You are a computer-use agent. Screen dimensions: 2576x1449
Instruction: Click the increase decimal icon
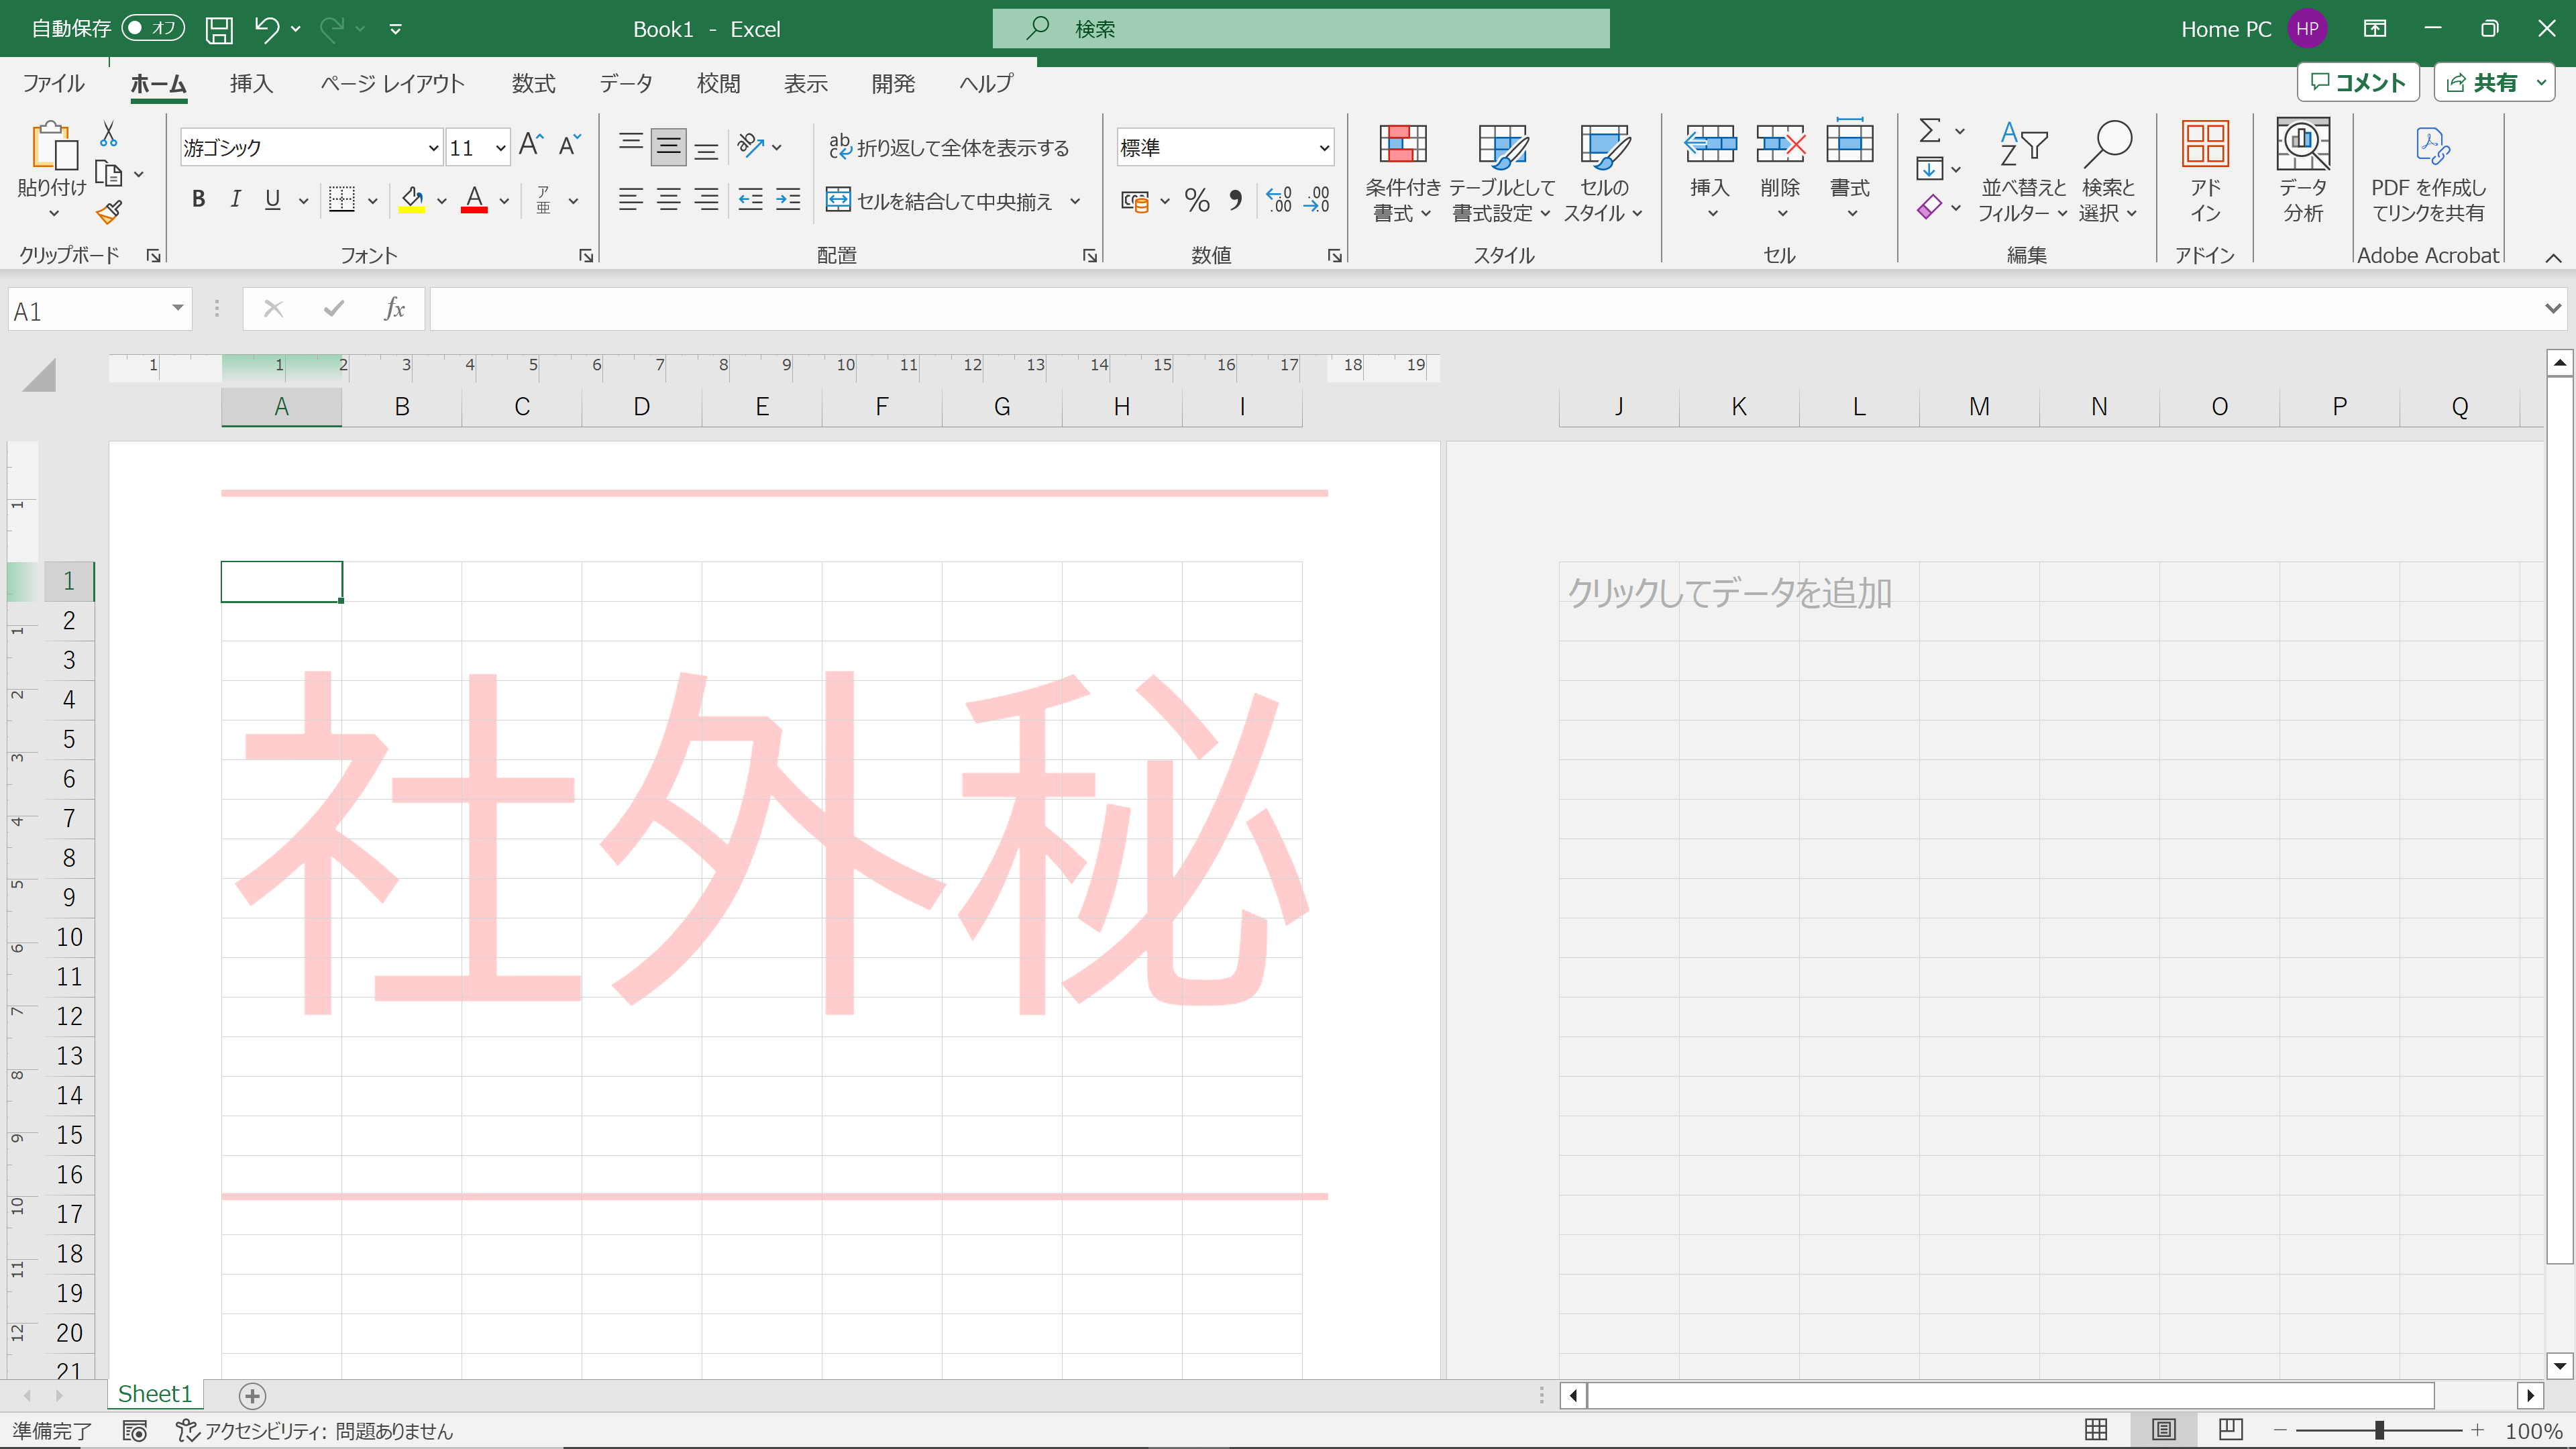tap(1279, 200)
